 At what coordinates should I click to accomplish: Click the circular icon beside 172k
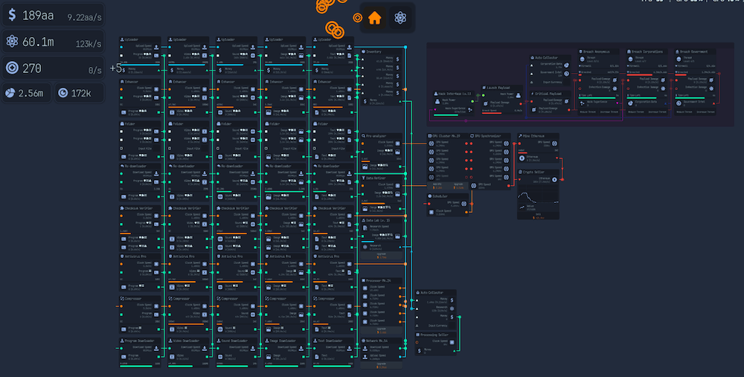point(63,93)
